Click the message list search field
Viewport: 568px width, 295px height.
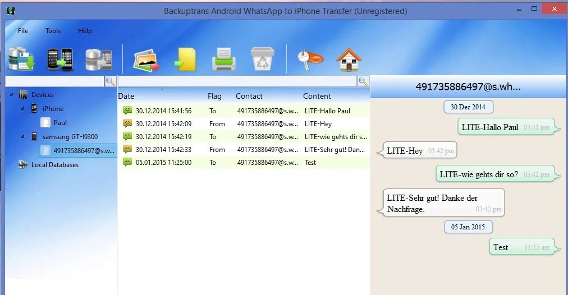pos(237,81)
